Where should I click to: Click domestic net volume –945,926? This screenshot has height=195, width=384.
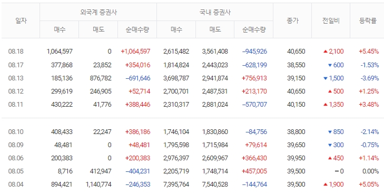click(x=254, y=52)
